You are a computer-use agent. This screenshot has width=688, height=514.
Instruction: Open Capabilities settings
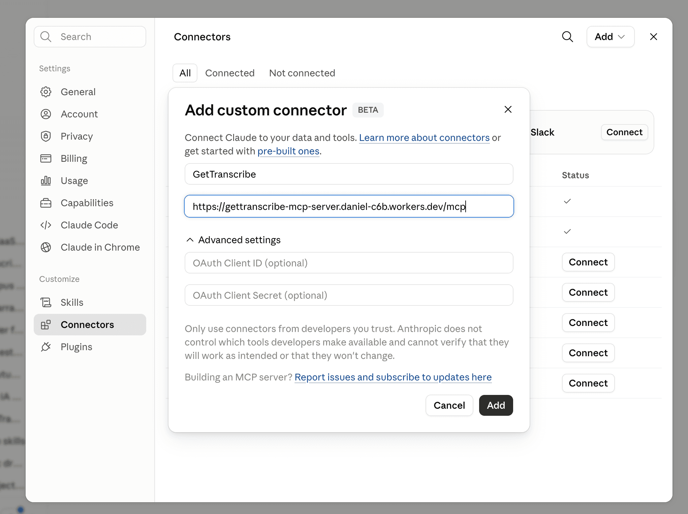tap(90, 203)
